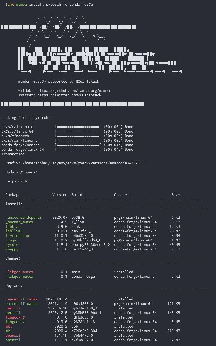Select the pkgs/r/linux-64 download line
This screenshot has height=346, width=216.
[x=67, y=131]
